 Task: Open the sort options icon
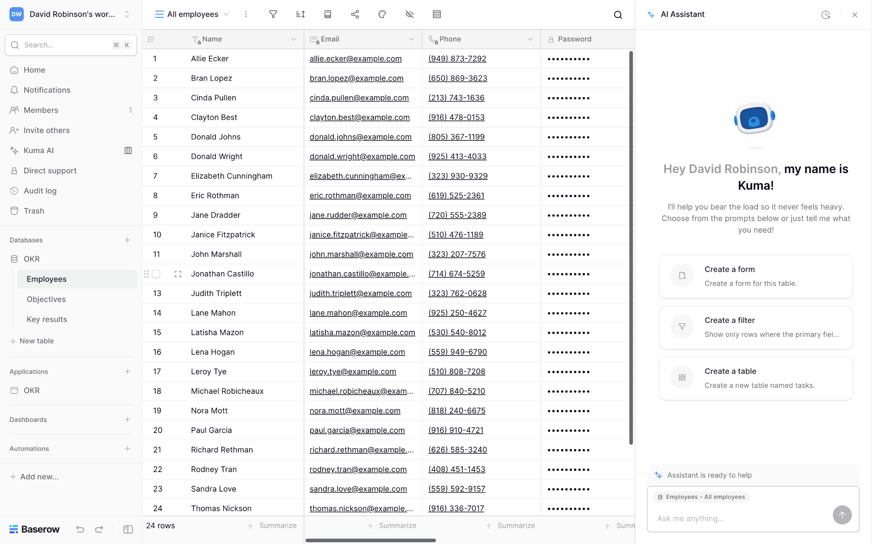click(300, 14)
